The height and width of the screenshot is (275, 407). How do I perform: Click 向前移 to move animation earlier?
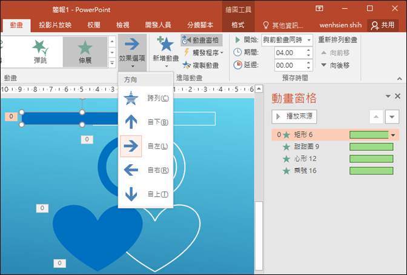click(335, 53)
